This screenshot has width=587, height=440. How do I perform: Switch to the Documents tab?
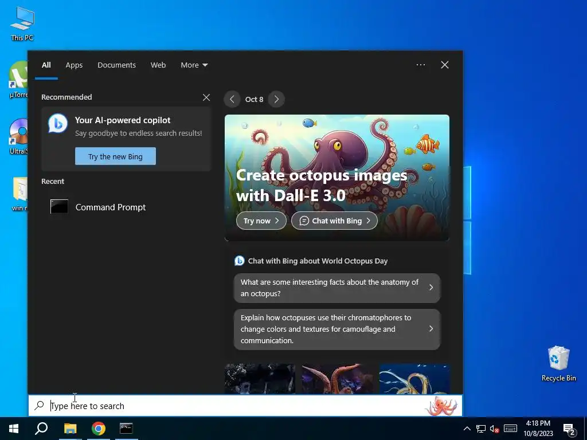pos(116,65)
